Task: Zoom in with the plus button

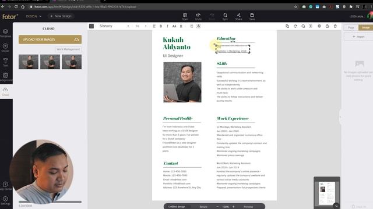Action: tap(233, 207)
